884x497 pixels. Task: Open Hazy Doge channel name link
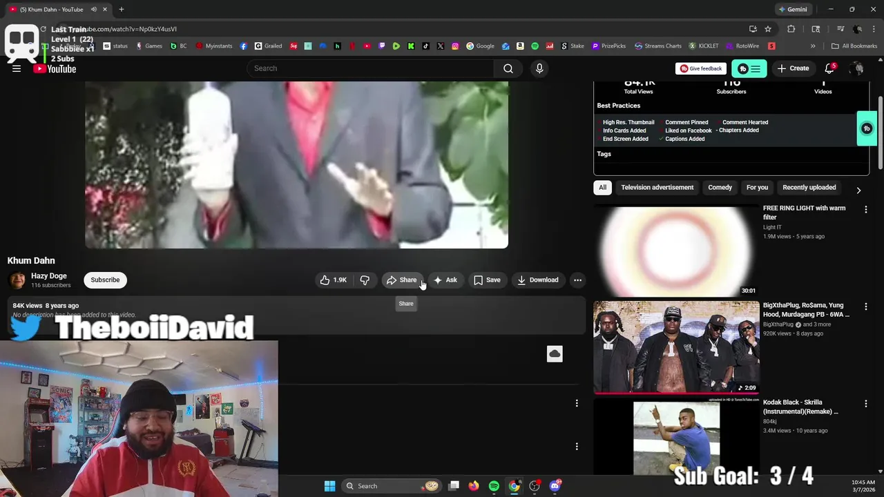[49, 275]
